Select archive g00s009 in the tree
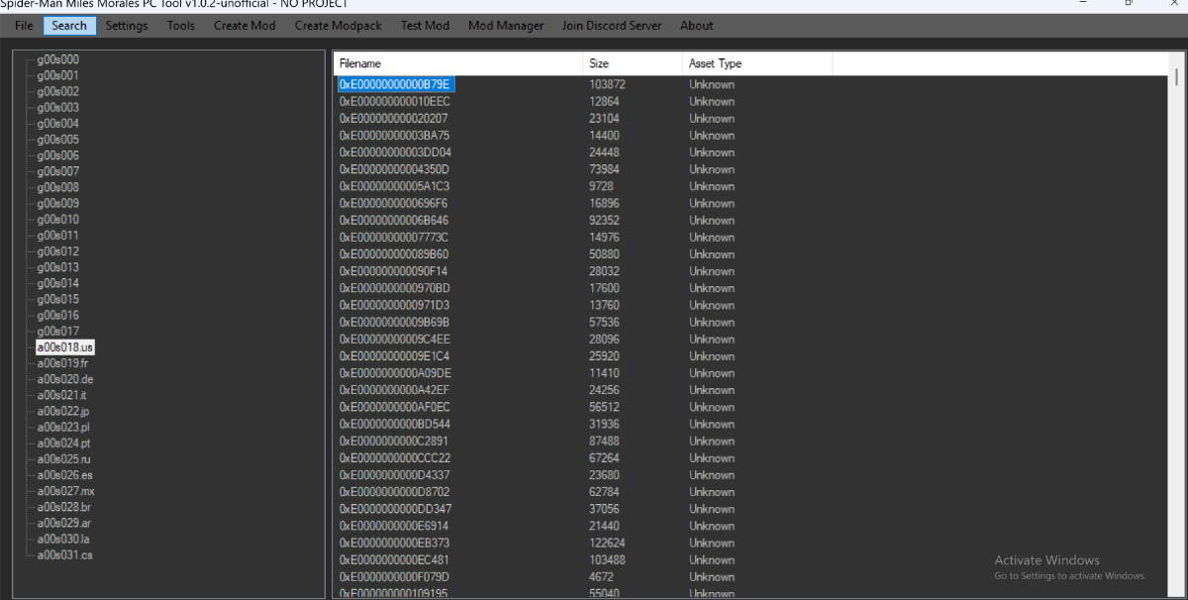 pos(57,203)
